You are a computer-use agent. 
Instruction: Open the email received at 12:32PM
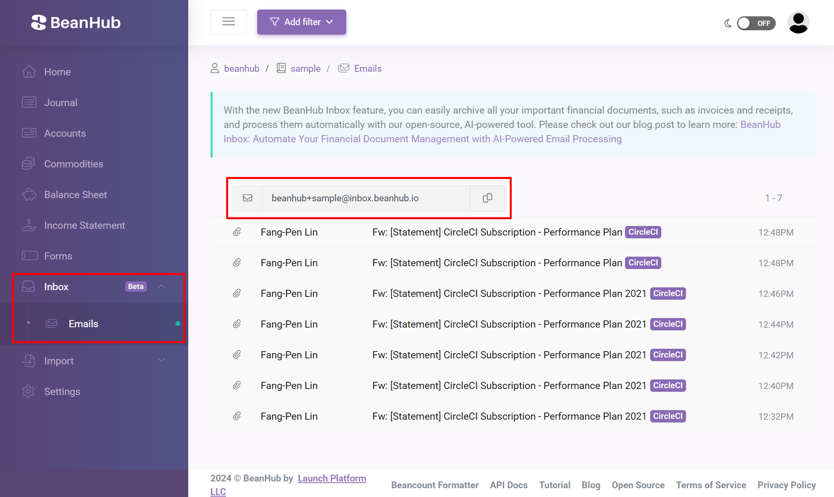(513, 416)
